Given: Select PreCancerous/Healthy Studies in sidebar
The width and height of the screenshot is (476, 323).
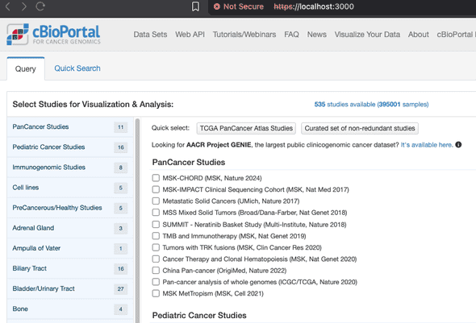Looking at the screenshot, I should click(70, 208).
